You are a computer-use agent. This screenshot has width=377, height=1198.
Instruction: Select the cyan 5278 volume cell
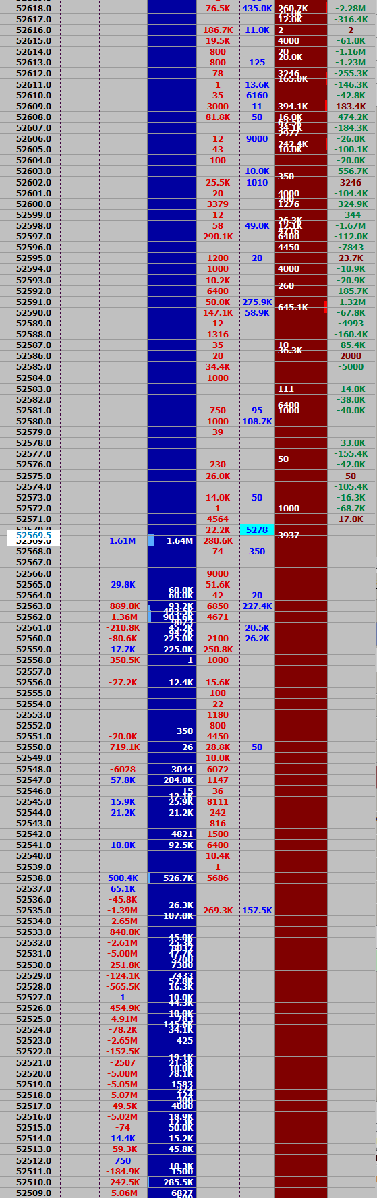click(257, 530)
